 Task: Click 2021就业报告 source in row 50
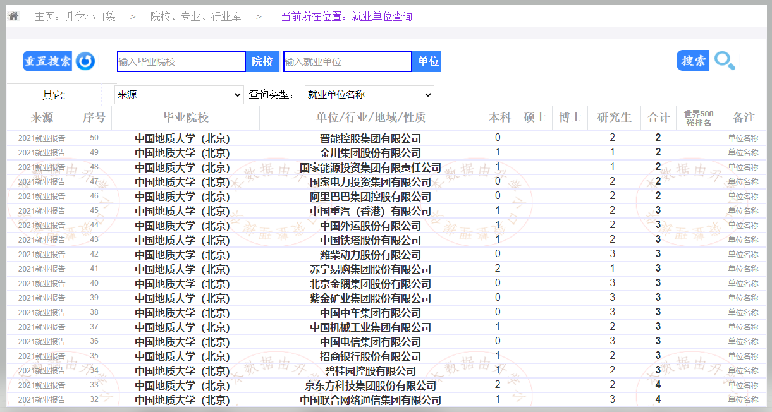pos(42,138)
